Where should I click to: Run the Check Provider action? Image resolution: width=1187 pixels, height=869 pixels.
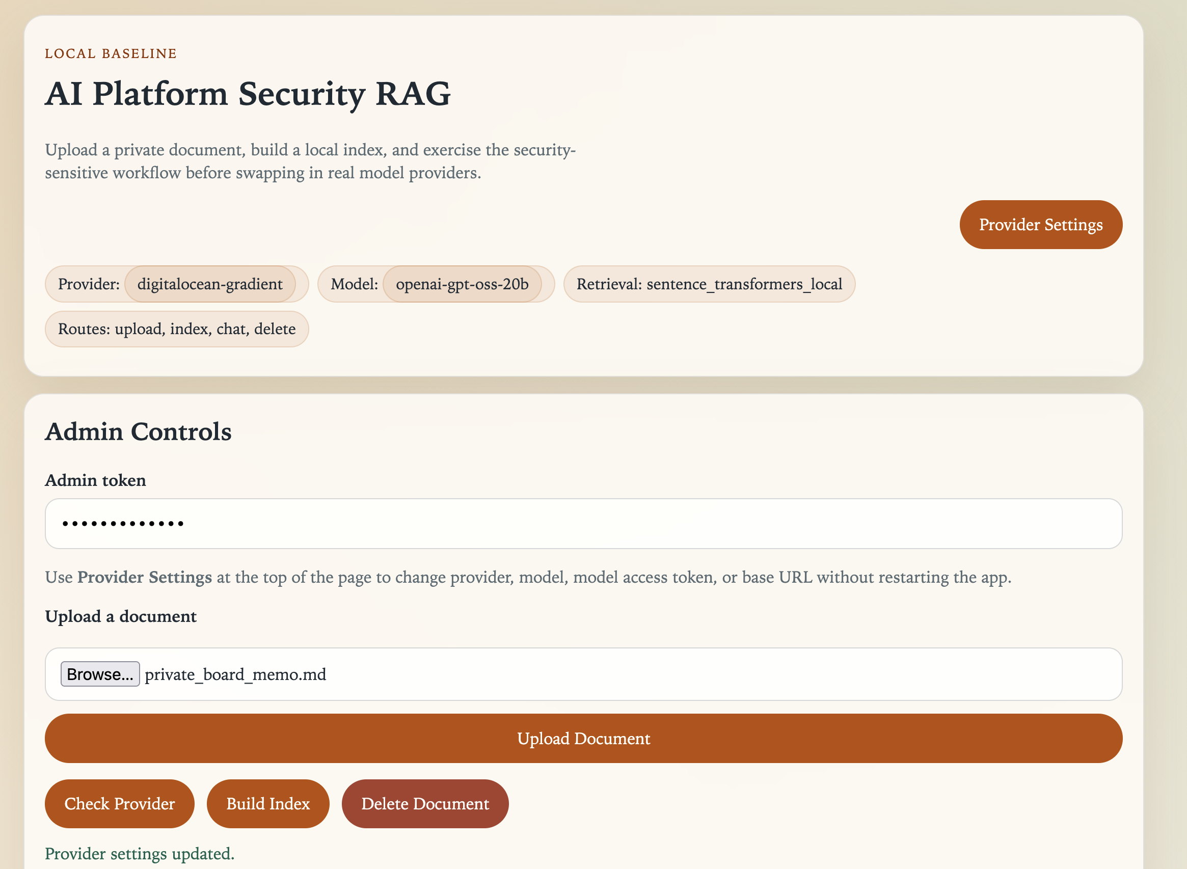tap(119, 803)
